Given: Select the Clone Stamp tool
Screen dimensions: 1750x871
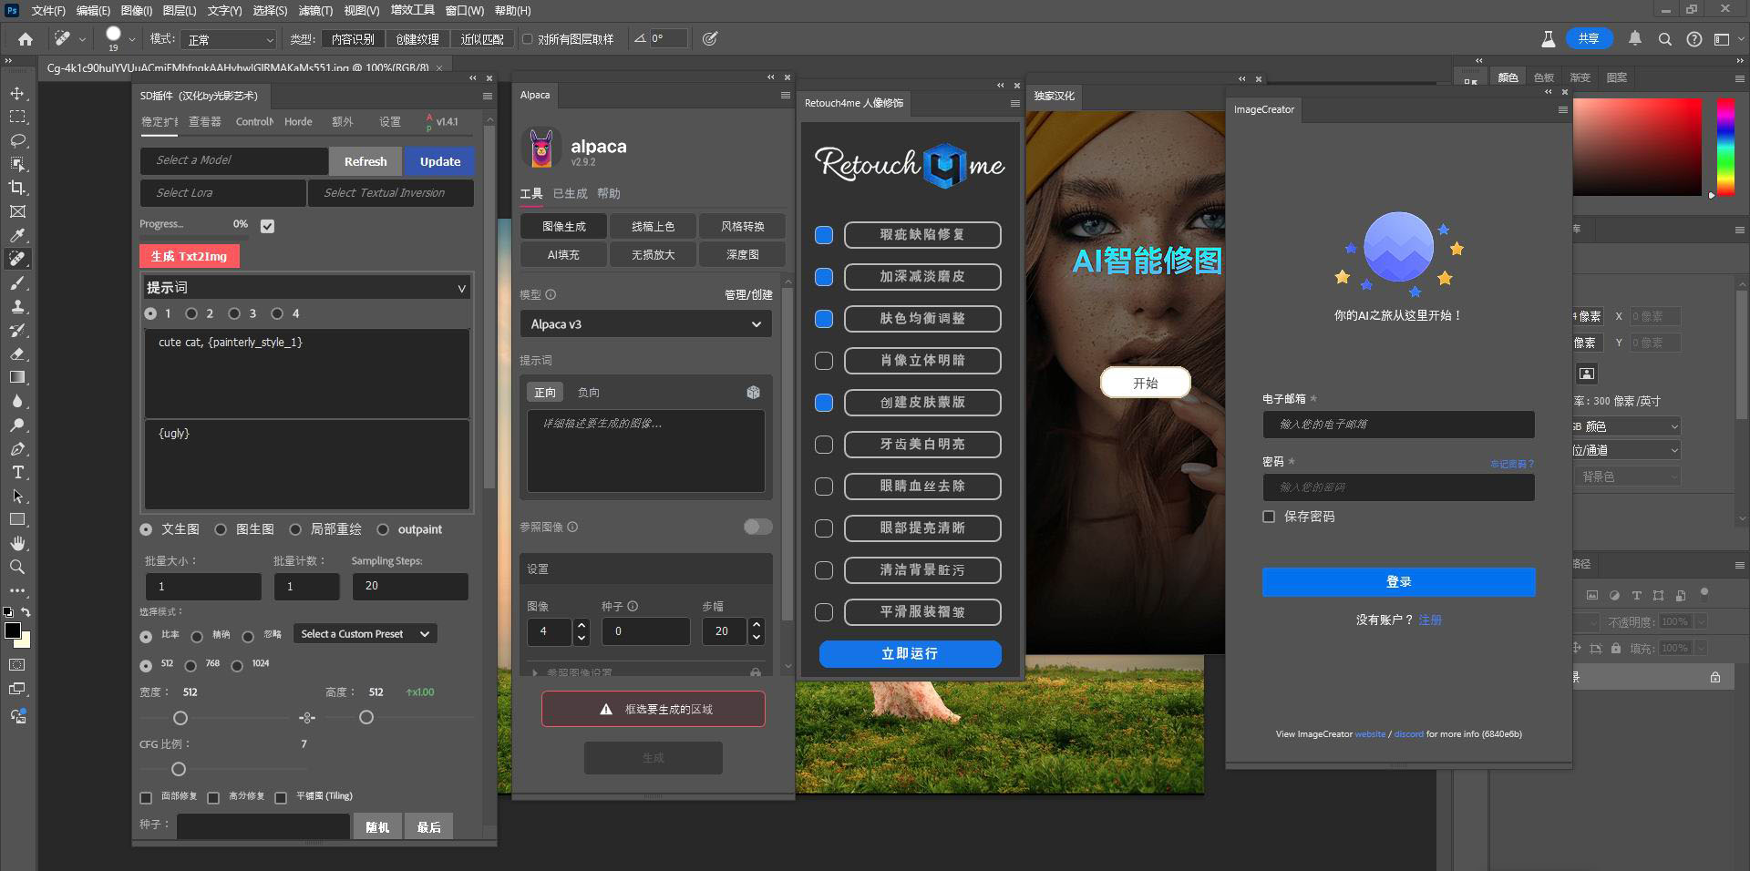Looking at the screenshot, I should click(17, 306).
